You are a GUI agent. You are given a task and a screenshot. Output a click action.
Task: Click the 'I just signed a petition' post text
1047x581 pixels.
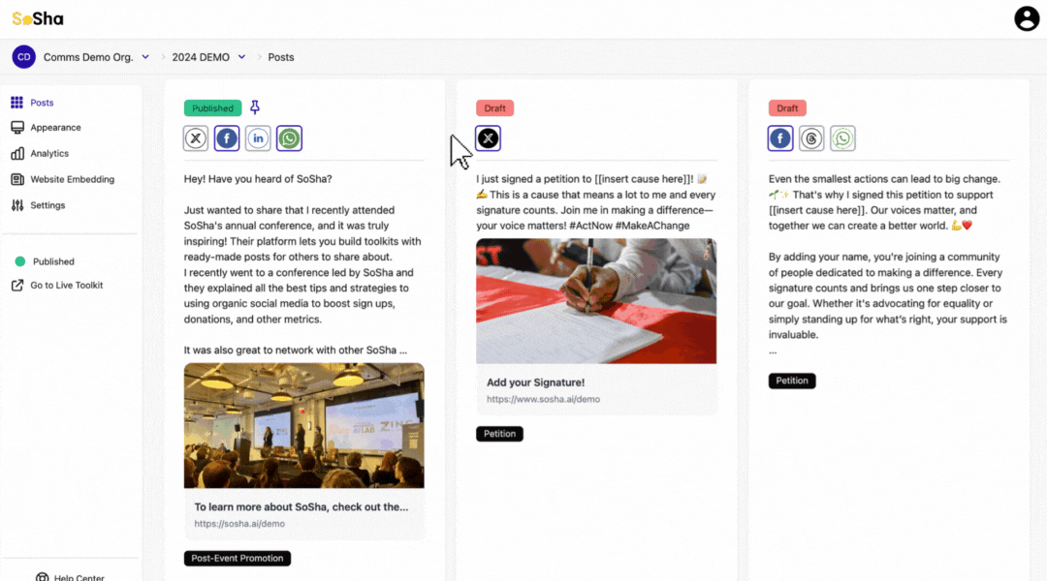[x=596, y=202]
